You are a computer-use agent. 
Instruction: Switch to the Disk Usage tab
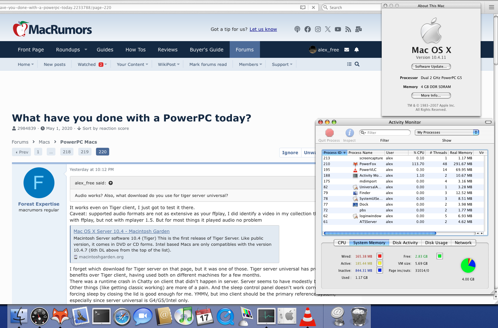tap(436, 243)
